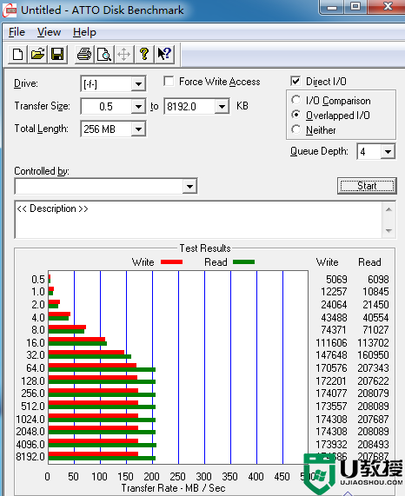Expand the 0.5 transfer size dropdown
This screenshot has width=405, height=496.
(138, 106)
